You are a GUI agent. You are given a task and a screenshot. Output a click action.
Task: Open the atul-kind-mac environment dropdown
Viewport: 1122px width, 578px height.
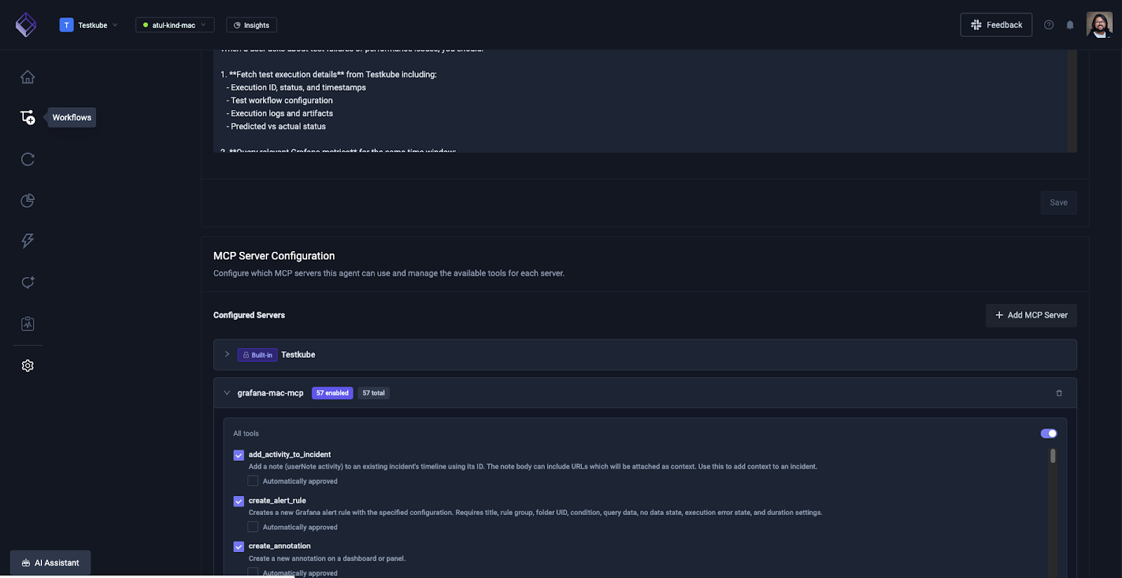tap(175, 25)
